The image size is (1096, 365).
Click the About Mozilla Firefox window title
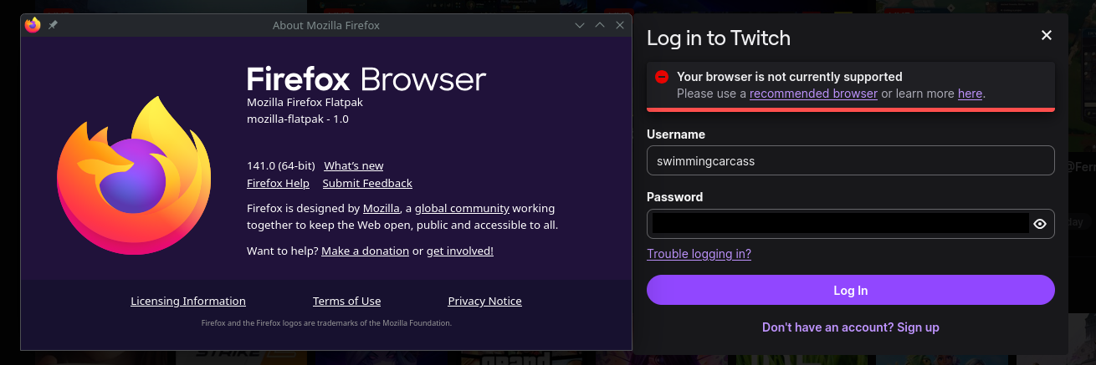pos(326,26)
